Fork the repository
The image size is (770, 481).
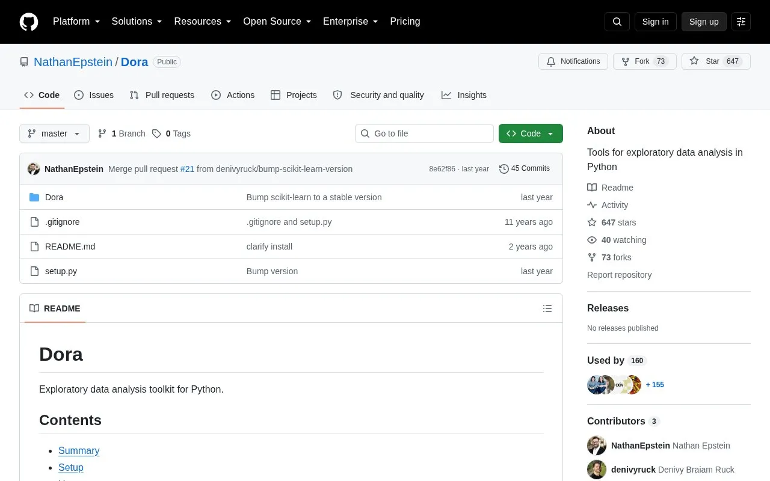coord(645,61)
